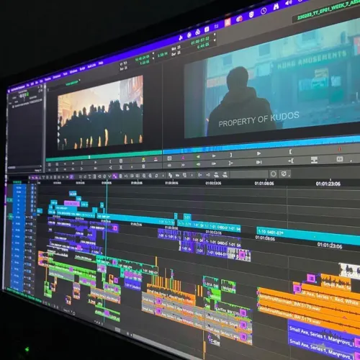Click the green source position bar under the source monitor
Viewport: 360px width, 360px height.
point(104,156)
